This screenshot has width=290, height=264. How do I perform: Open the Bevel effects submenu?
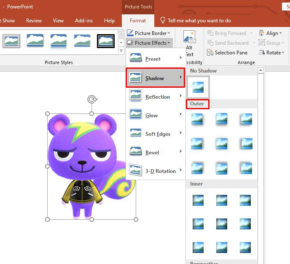(x=156, y=152)
